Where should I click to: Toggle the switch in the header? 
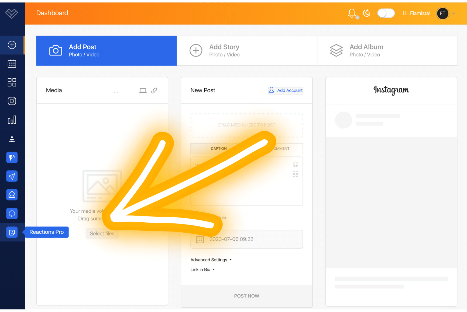[386, 13]
